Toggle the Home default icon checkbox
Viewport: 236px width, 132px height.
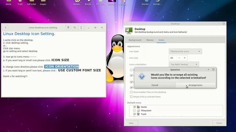134,107
